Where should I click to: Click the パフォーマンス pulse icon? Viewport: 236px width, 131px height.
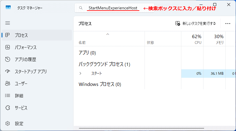8,47
